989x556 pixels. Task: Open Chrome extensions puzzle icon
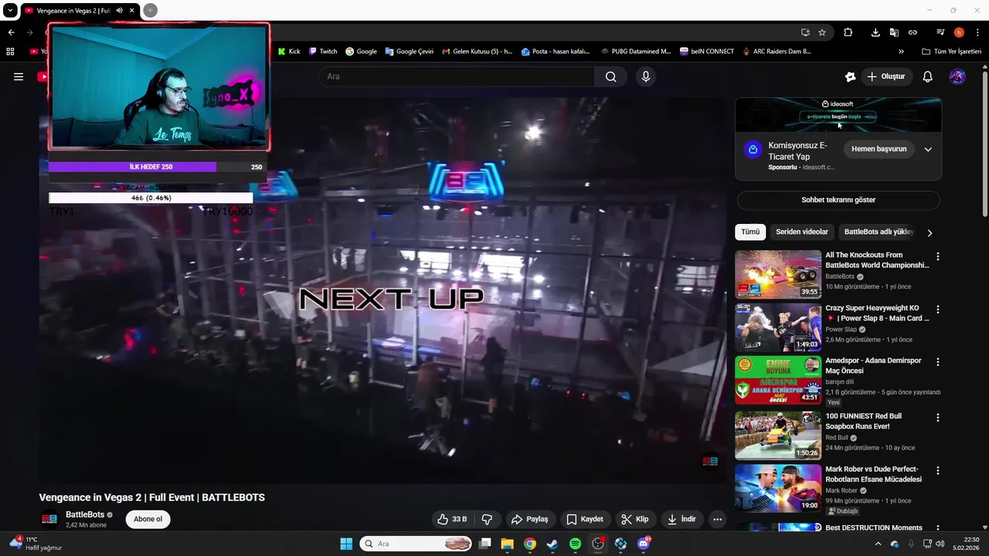(x=848, y=32)
